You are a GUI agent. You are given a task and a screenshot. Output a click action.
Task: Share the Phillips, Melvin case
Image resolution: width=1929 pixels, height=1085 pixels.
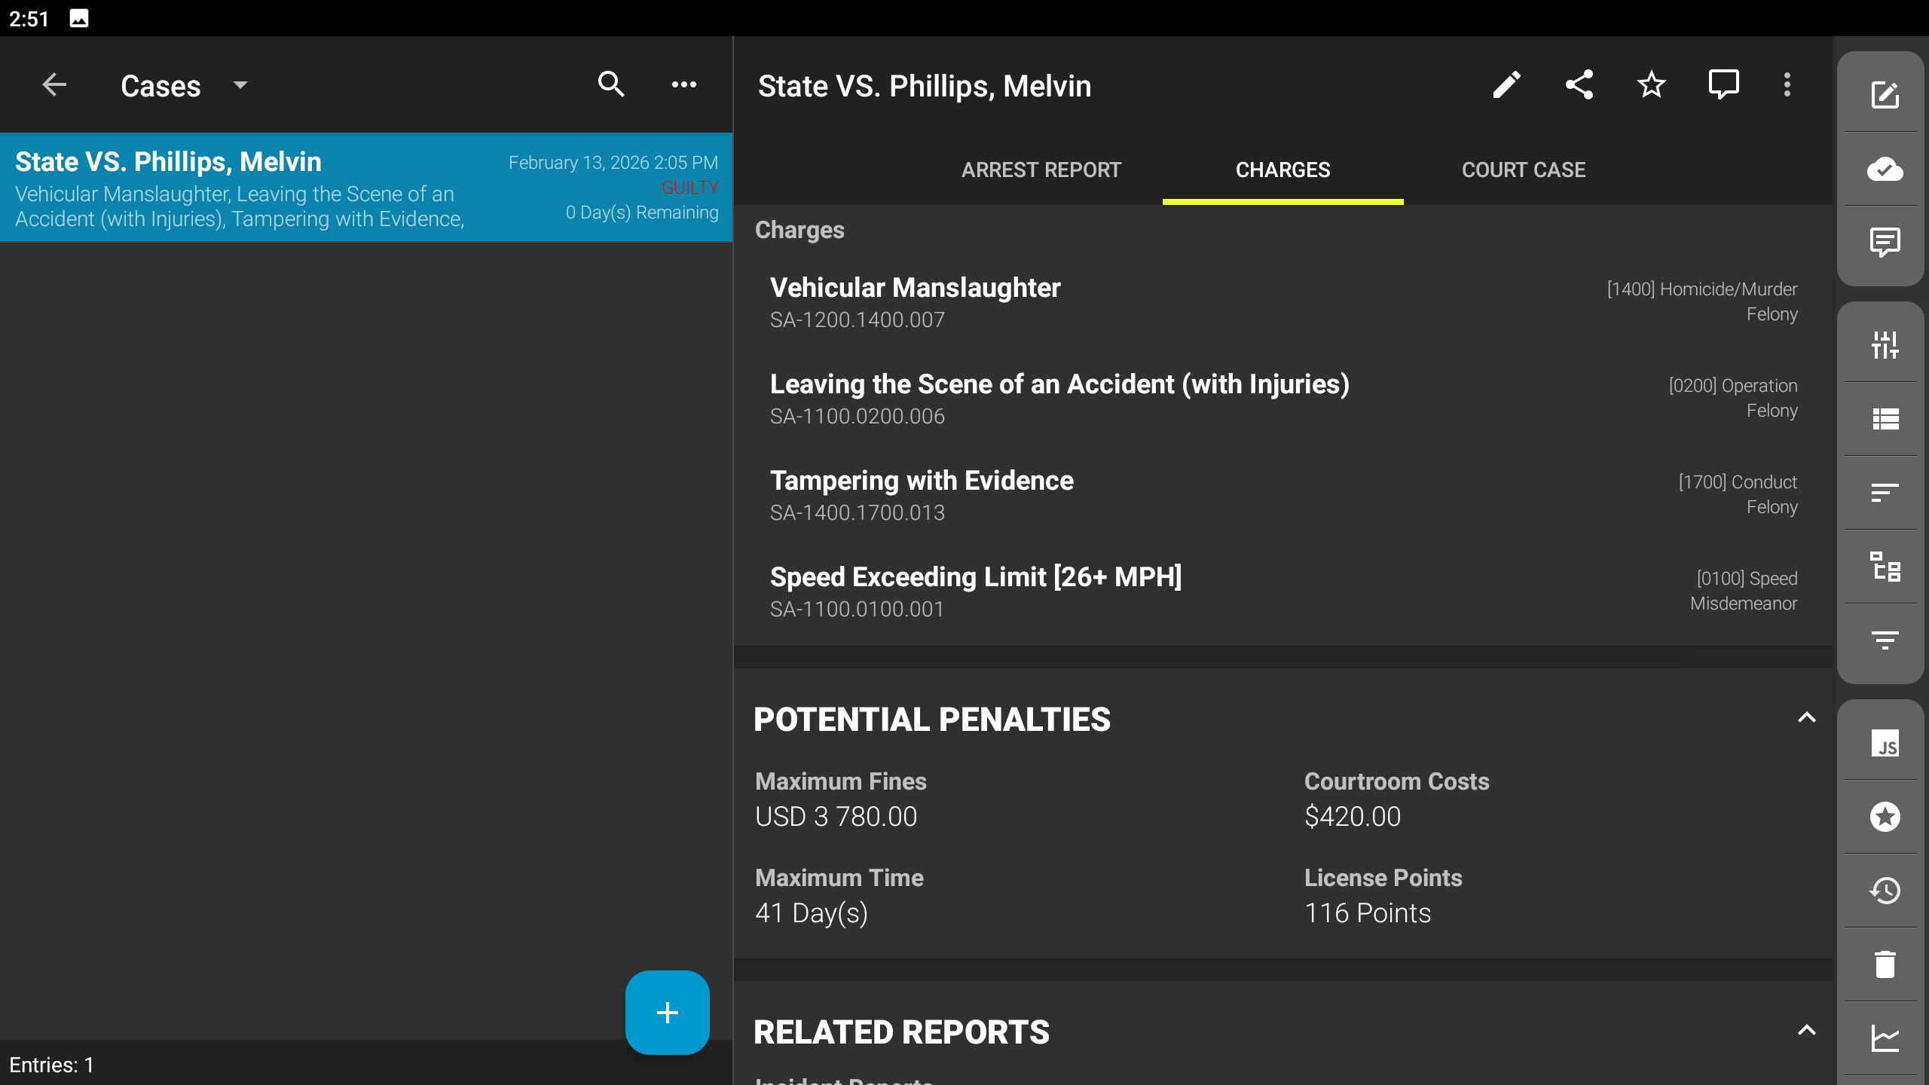tap(1579, 85)
